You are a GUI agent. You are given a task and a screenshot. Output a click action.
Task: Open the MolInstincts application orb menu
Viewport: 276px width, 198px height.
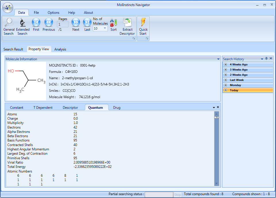[x=8, y=7]
